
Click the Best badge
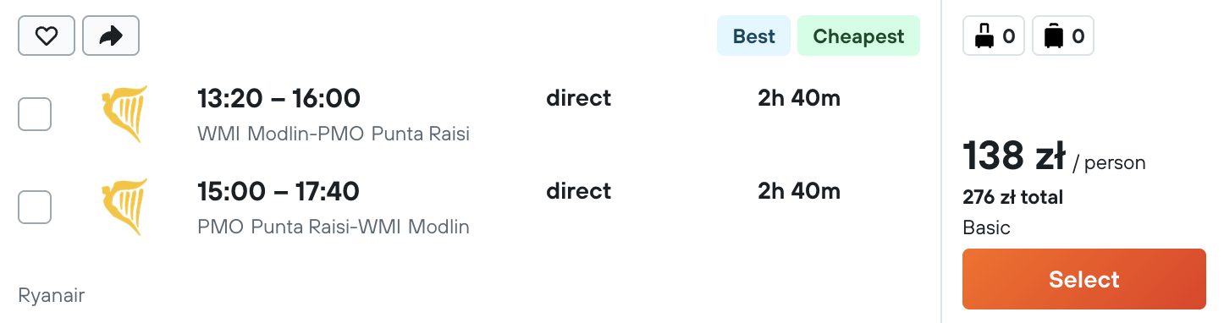tap(753, 36)
